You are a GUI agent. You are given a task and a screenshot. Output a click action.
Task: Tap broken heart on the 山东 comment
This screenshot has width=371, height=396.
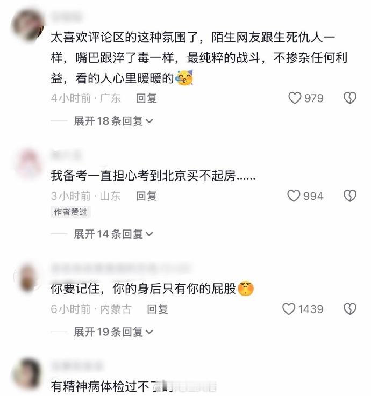(x=350, y=196)
